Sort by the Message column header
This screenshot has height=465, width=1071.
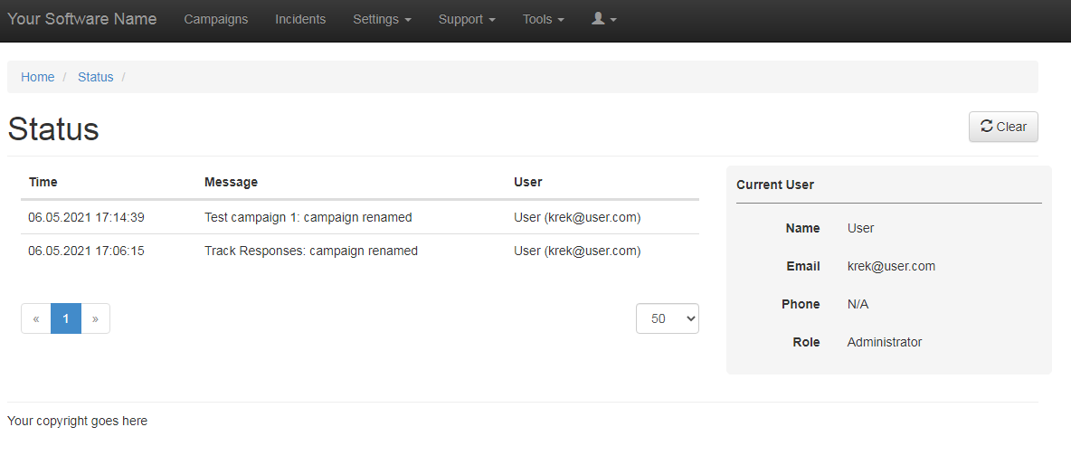(x=231, y=183)
